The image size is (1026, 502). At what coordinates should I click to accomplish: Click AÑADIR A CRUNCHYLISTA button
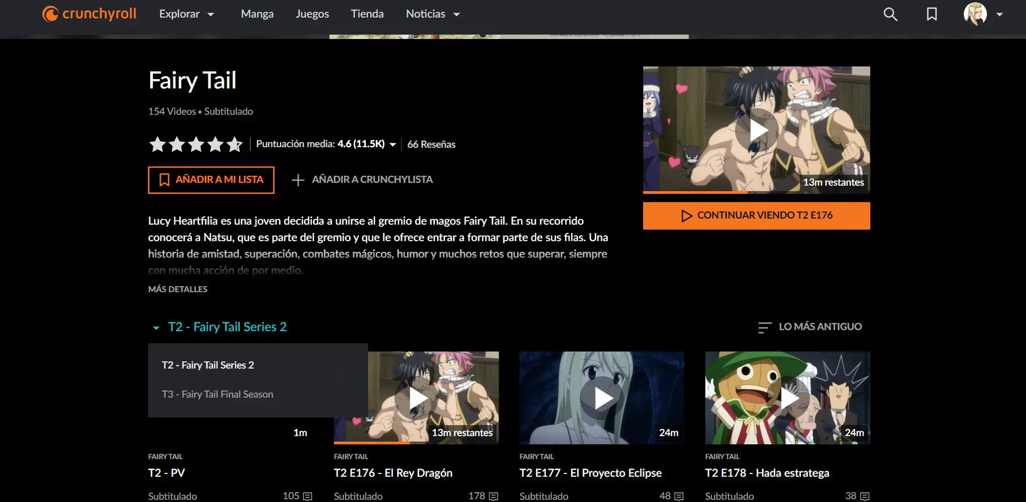362,180
